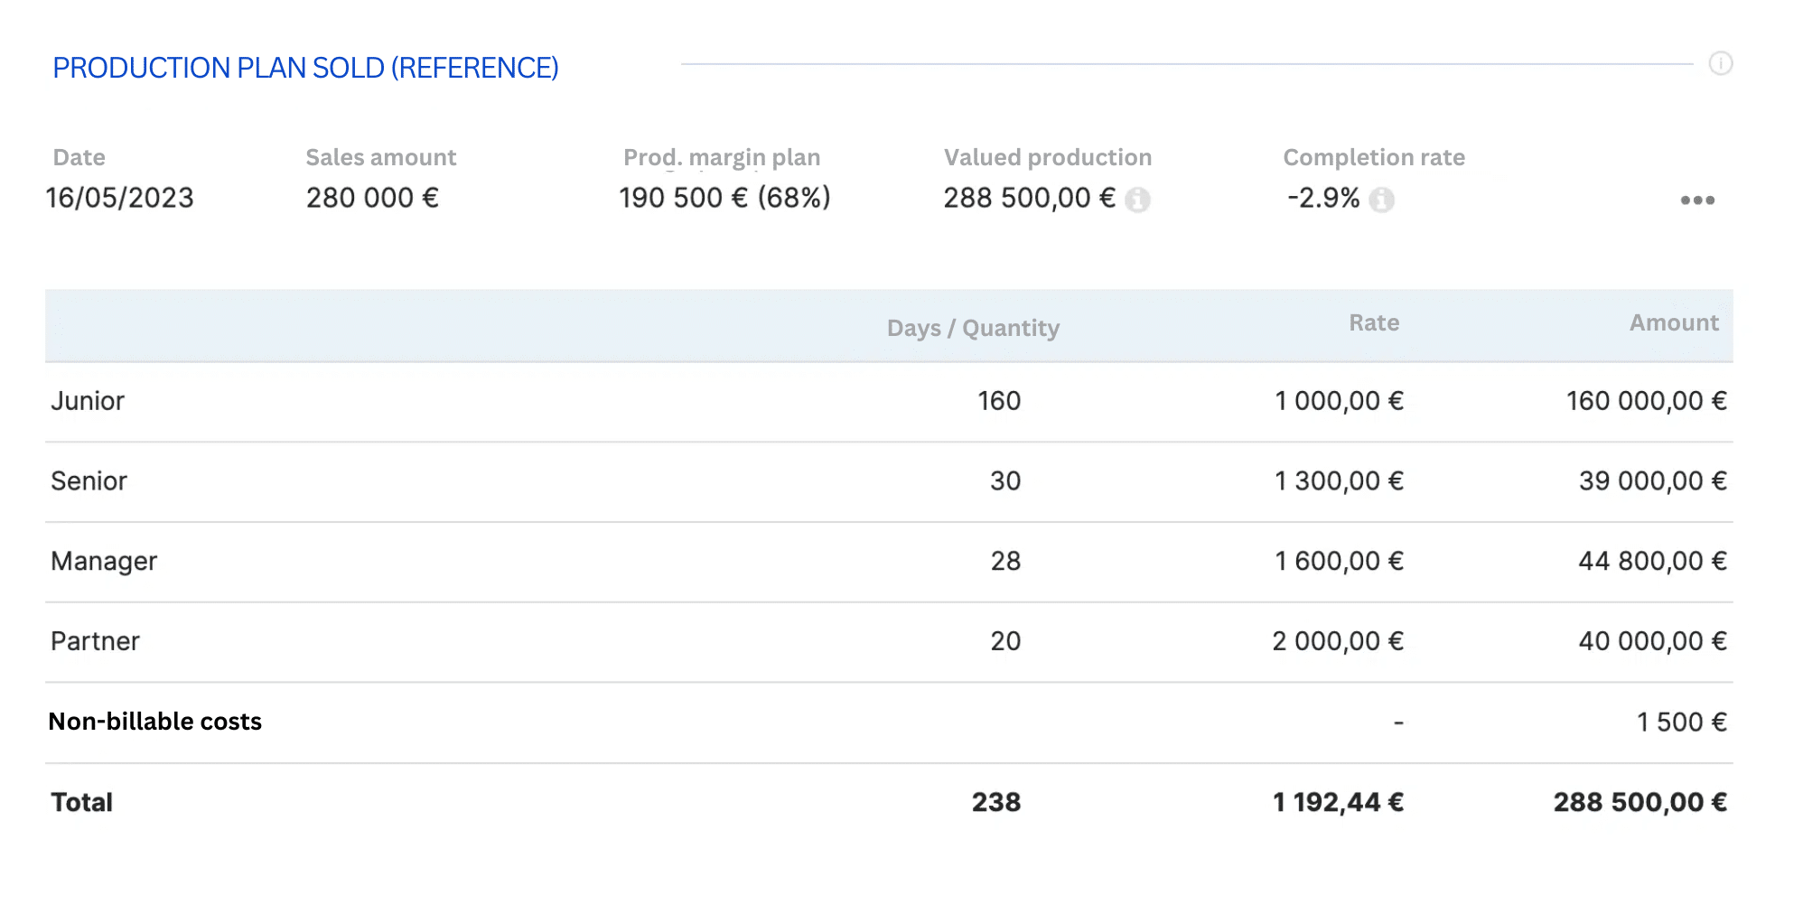The image size is (1803, 923).
Task: Select the Partner row label
Action: pyautogui.click(x=95, y=641)
